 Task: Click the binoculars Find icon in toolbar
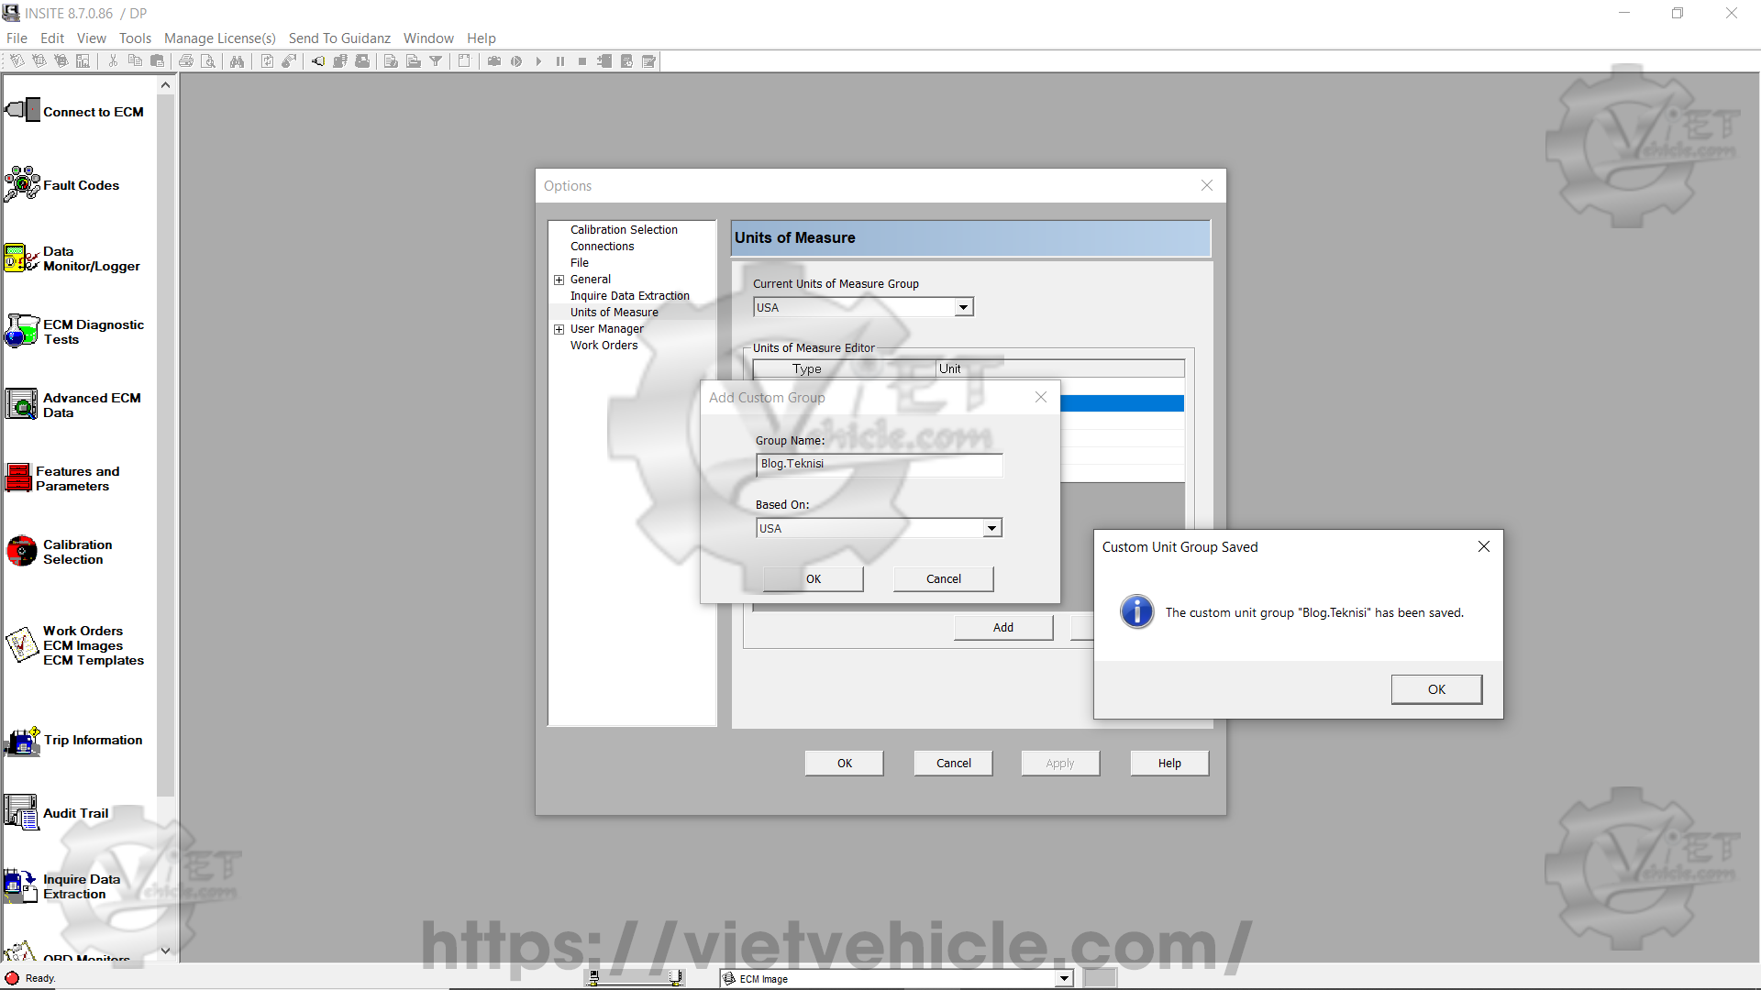click(238, 61)
